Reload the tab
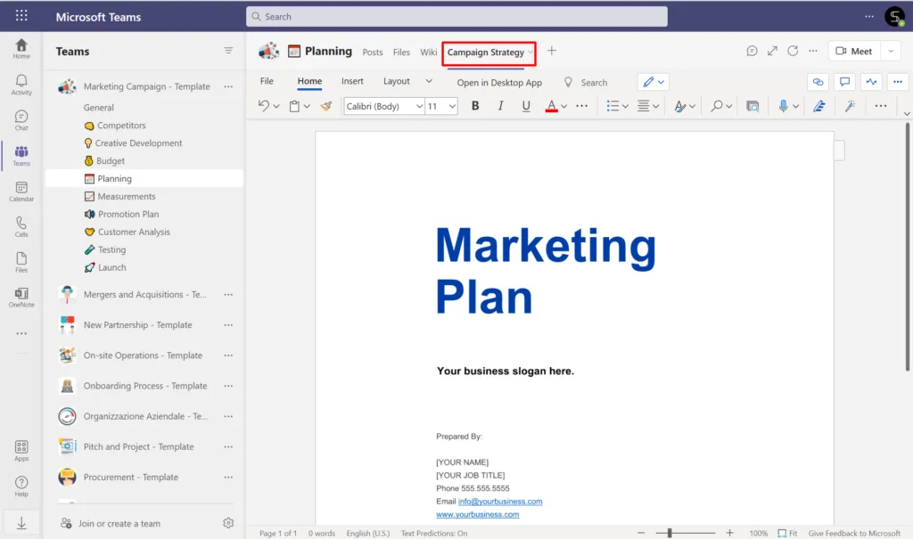This screenshot has width=913, height=539. 793,51
